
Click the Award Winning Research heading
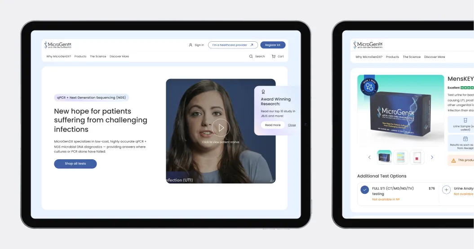click(x=276, y=101)
